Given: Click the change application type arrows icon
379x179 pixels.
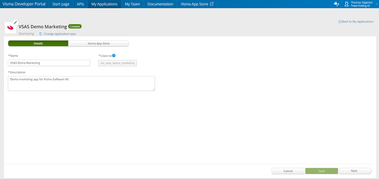Looking at the screenshot, I should coord(41,34).
